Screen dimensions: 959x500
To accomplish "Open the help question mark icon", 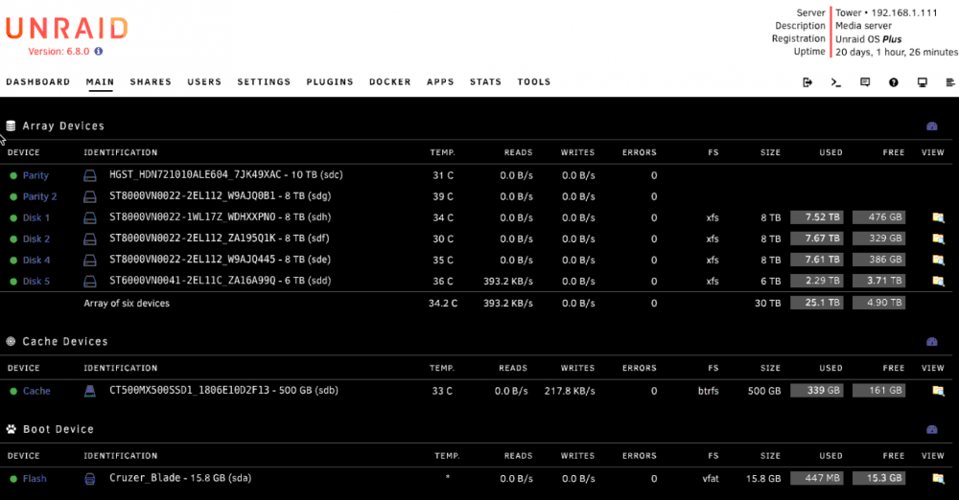I will (894, 82).
